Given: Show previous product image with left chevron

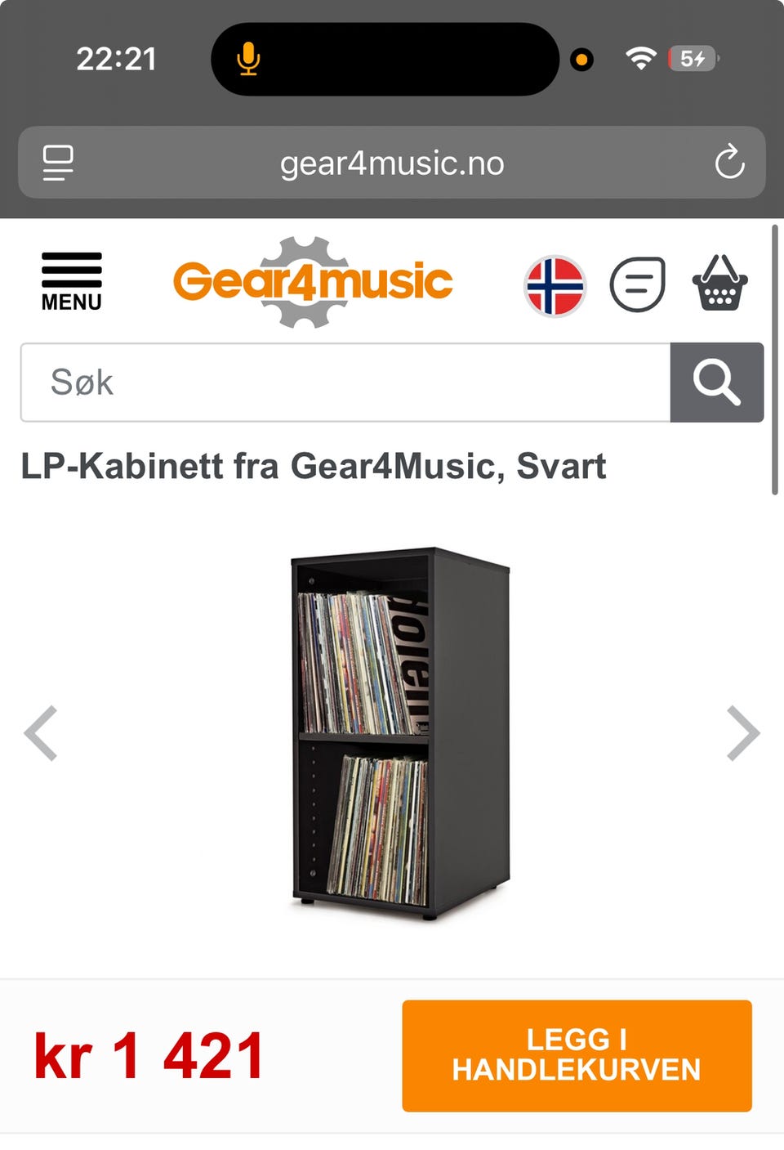Looking at the screenshot, I should coord(41,733).
